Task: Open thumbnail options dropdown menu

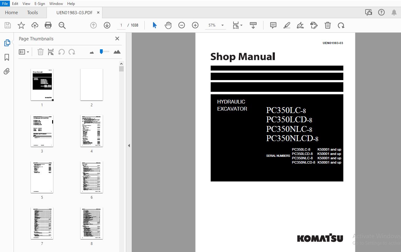Action: click(x=24, y=52)
